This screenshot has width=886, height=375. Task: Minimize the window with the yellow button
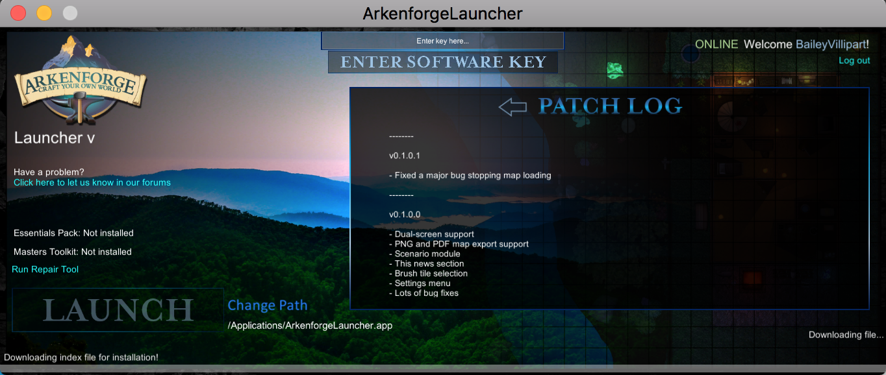tap(44, 13)
